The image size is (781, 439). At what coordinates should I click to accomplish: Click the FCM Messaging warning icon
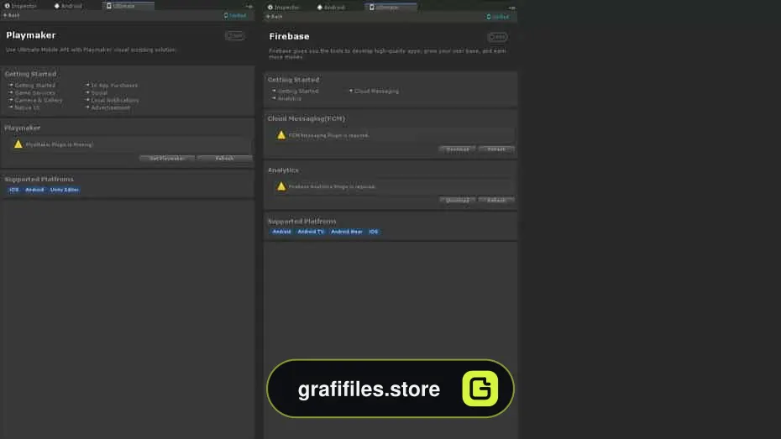tap(281, 135)
